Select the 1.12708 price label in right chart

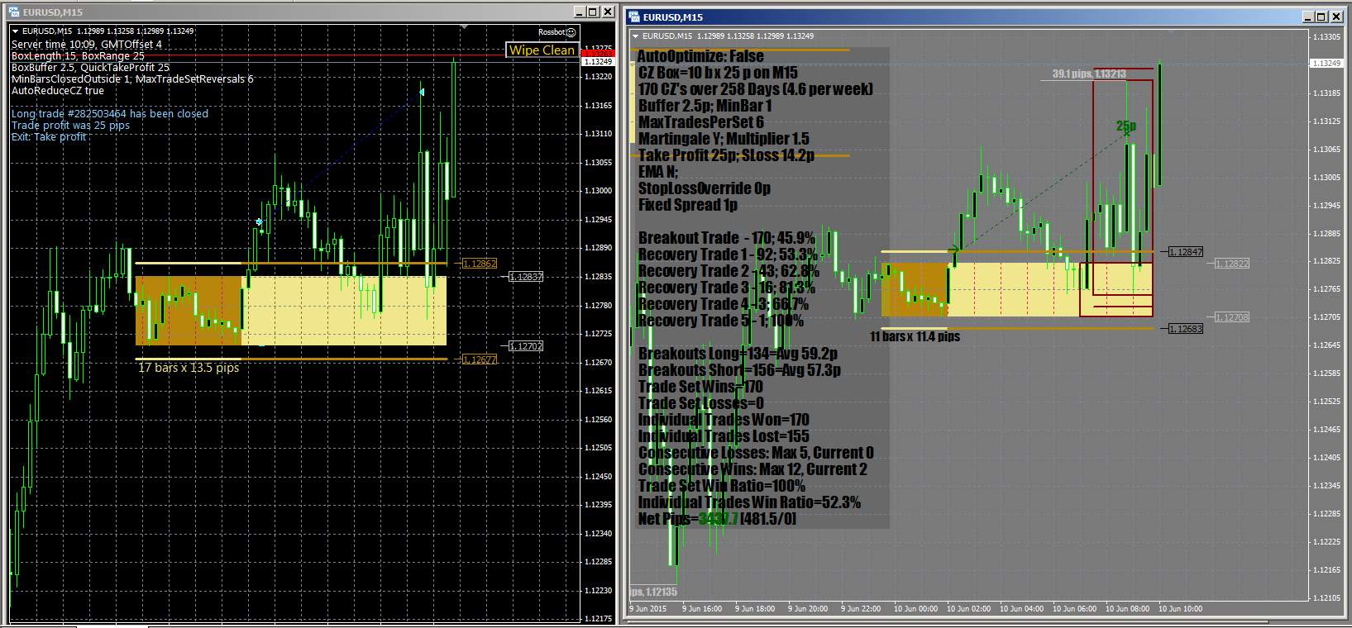pyautogui.click(x=1231, y=317)
